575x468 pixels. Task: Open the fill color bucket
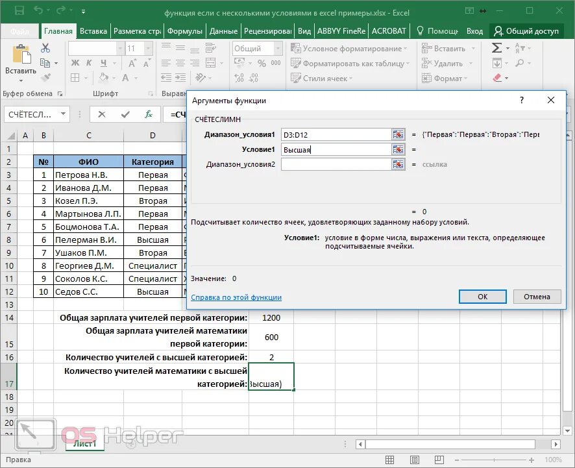coord(104,78)
